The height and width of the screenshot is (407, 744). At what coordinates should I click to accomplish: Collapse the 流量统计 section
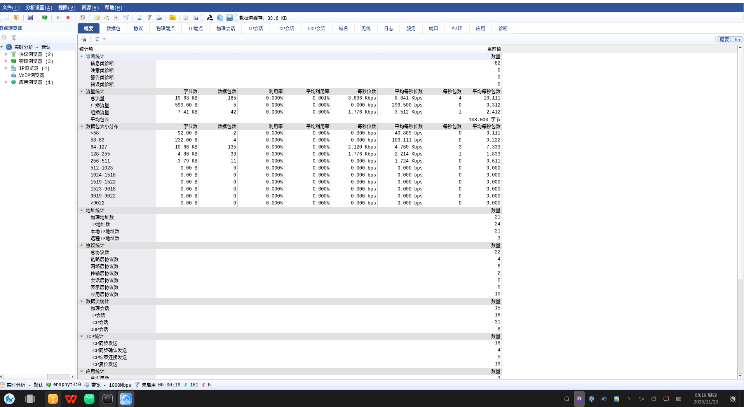82,91
